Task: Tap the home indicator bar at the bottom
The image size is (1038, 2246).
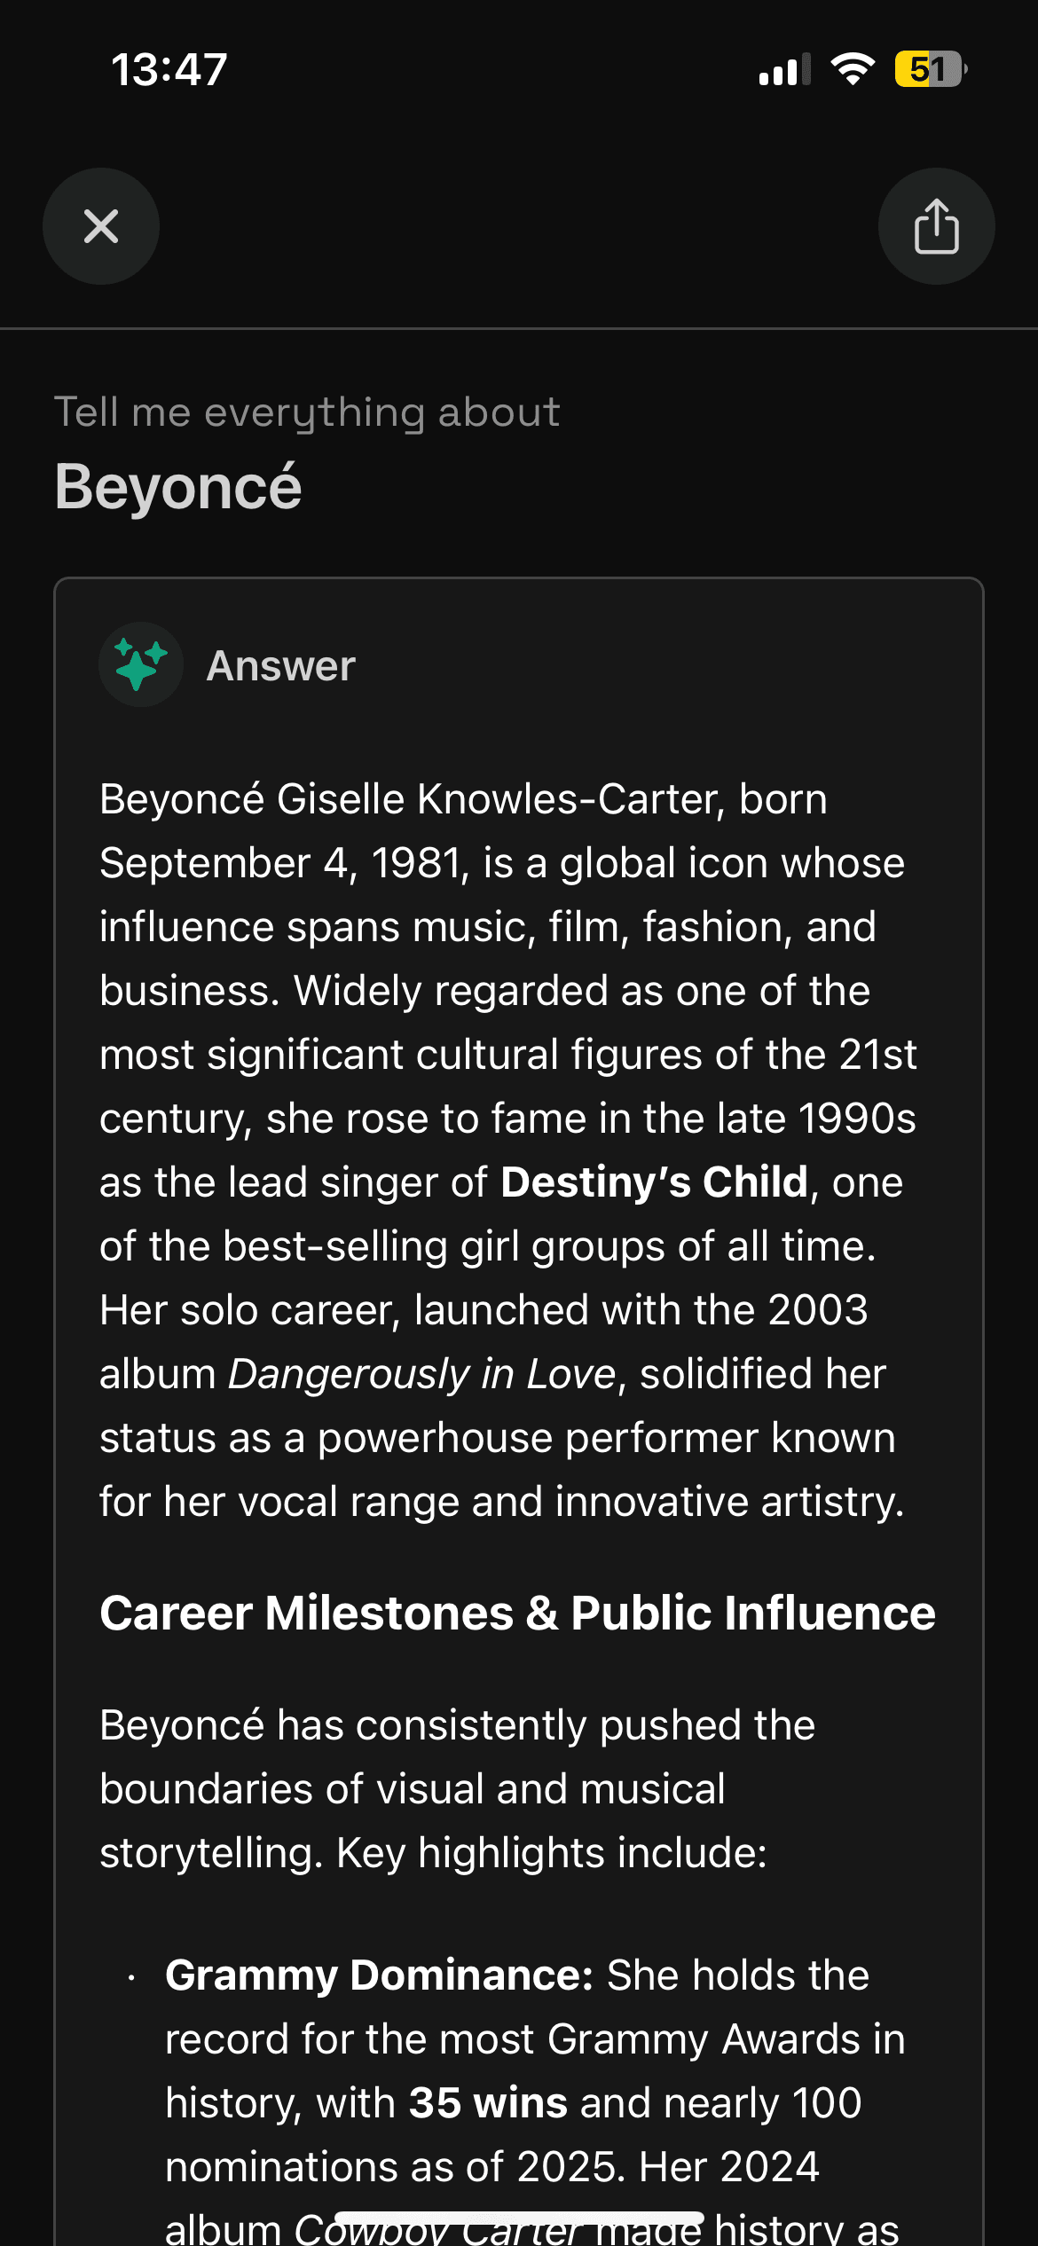Action: pyautogui.click(x=519, y=2218)
